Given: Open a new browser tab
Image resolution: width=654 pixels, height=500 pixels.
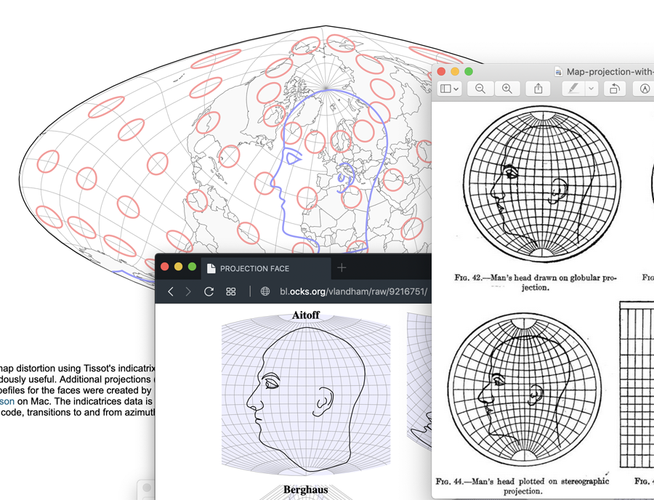Looking at the screenshot, I should coord(342,267).
